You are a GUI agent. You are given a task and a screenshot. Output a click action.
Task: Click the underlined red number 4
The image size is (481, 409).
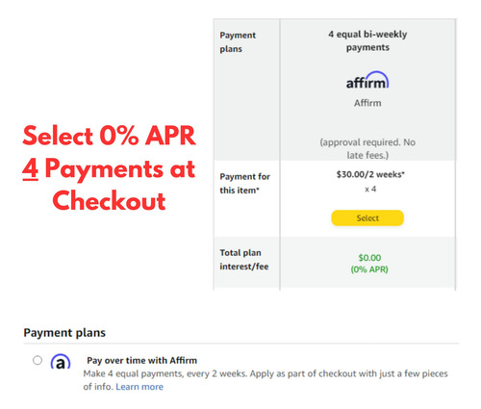coord(30,168)
